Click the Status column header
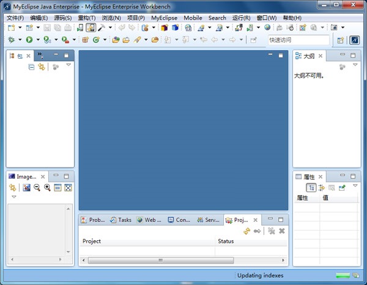The image size is (367, 285). pos(226,241)
